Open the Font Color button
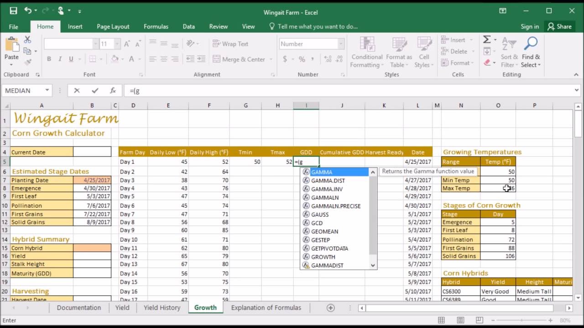The image size is (584, 328). (x=131, y=59)
